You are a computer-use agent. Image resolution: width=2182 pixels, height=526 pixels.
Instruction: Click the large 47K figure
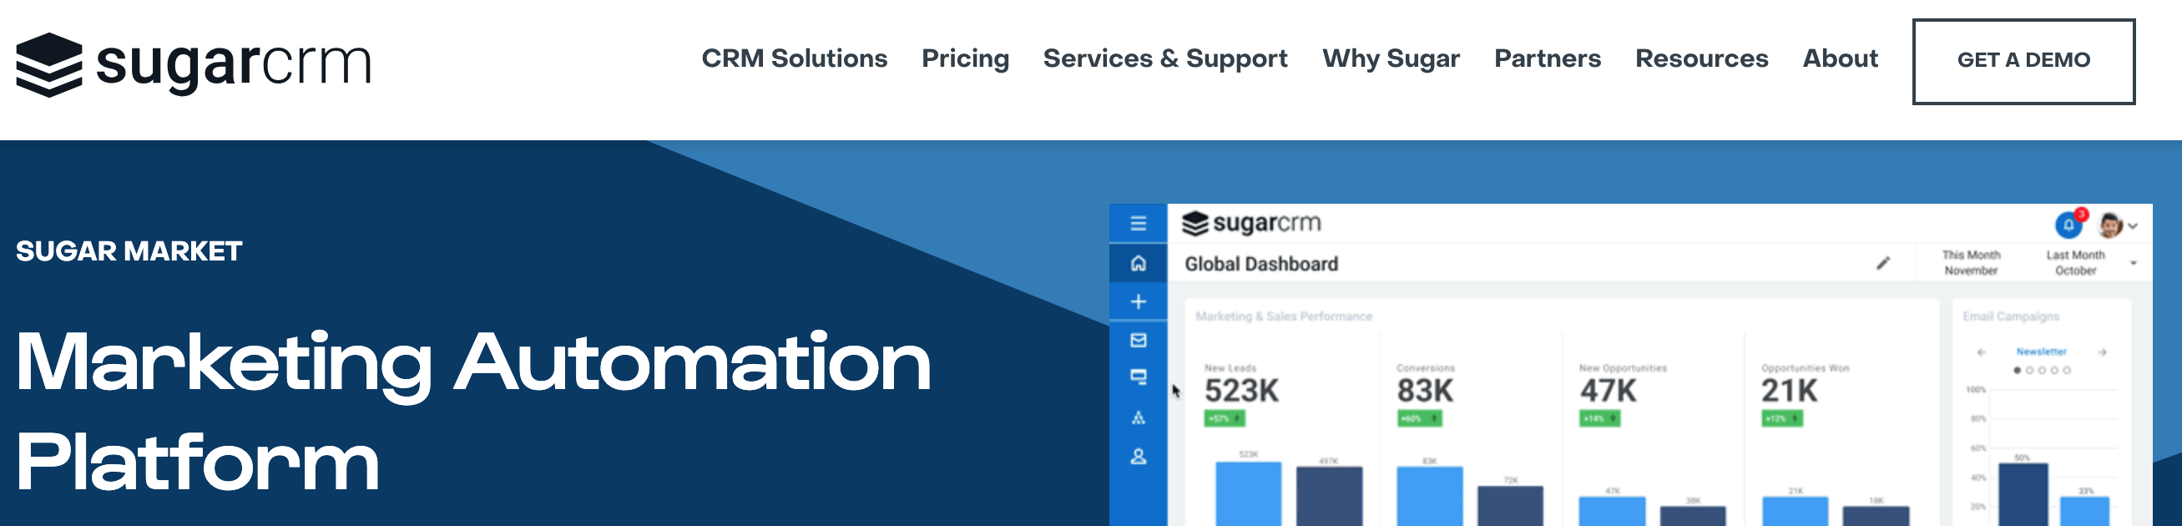pyautogui.click(x=1609, y=392)
